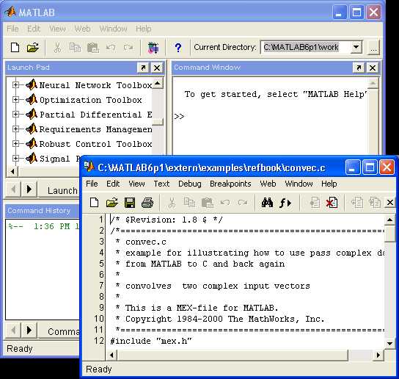Screen dimensions: 399x379
Task: Browse for folder with ellipsis button
Action: (373, 48)
